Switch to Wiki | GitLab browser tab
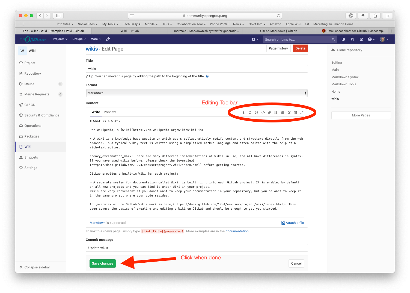 [130, 31]
